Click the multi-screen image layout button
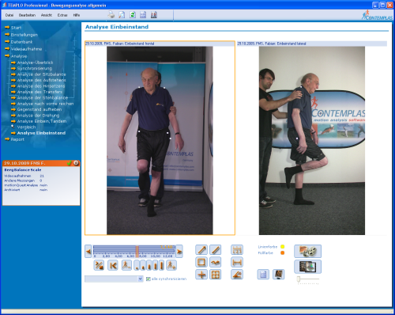 307,267
